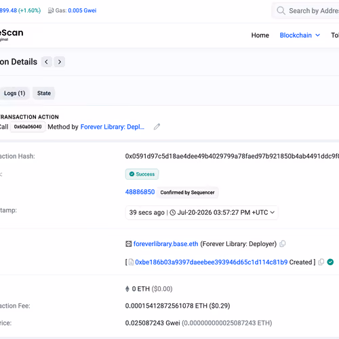Click the 39 secs ago text
The width and height of the screenshot is (339, 339).
147,212
